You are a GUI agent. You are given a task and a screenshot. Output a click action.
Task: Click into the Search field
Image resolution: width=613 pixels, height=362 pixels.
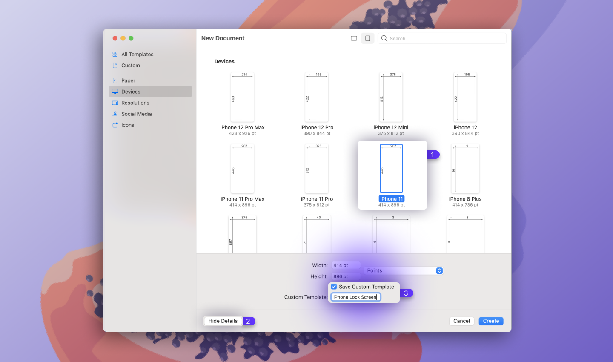(x=442, y=38)
